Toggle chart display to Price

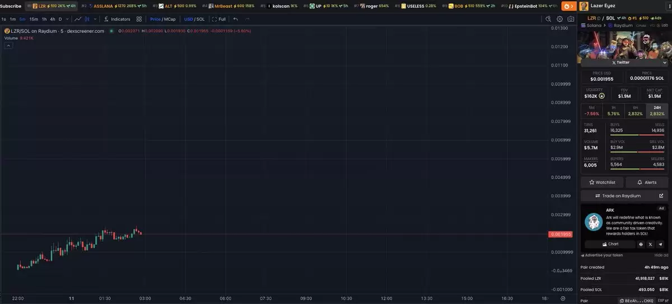(155, 19)
